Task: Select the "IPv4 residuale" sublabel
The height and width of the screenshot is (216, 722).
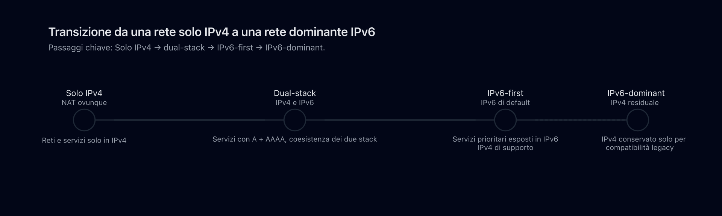Action: [x=635, y=103]
